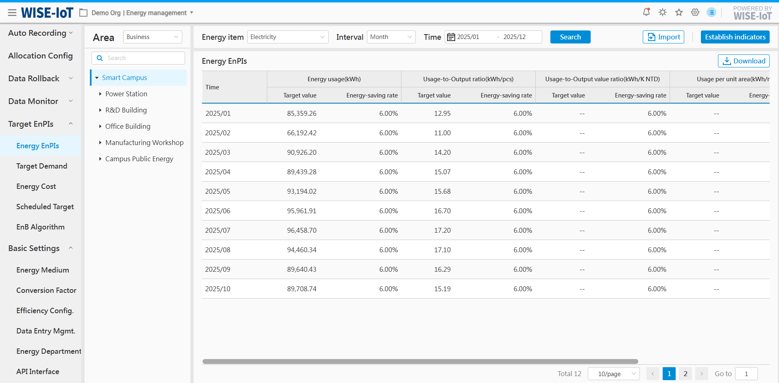Click the notification bell icon

[x=646, y=12]
